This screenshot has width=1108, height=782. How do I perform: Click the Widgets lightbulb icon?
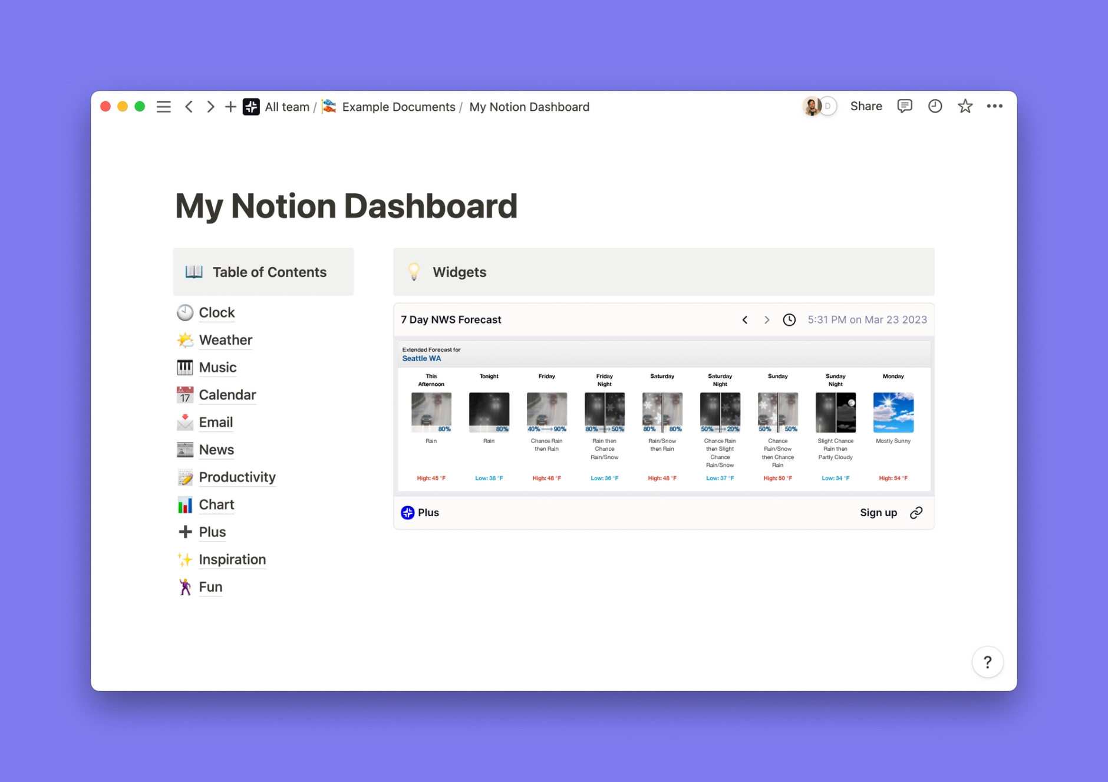pyautogui.click(x=414, y=272)
